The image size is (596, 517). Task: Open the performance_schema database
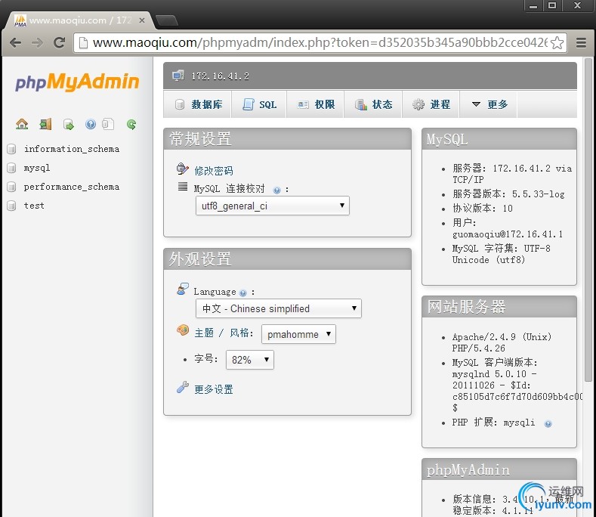(x=72, y=187)
